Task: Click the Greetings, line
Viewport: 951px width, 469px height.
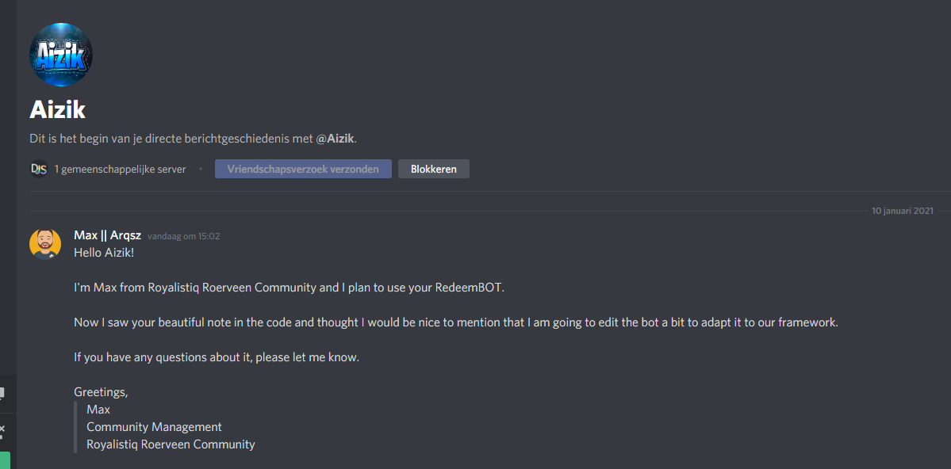Action: [101, 392]
